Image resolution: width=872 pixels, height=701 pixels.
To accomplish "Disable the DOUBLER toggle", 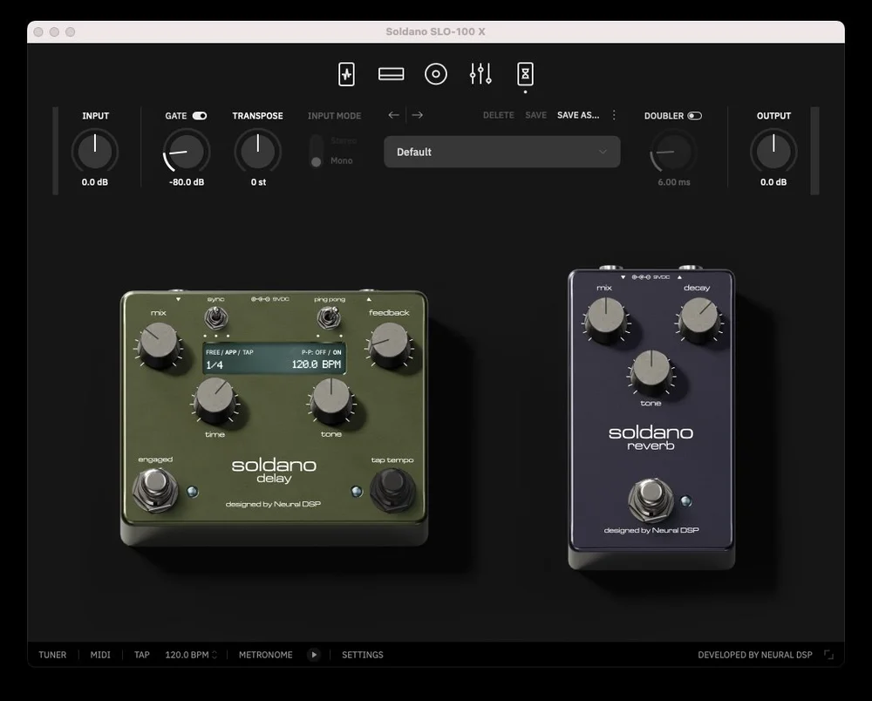I will coord(694,114).
